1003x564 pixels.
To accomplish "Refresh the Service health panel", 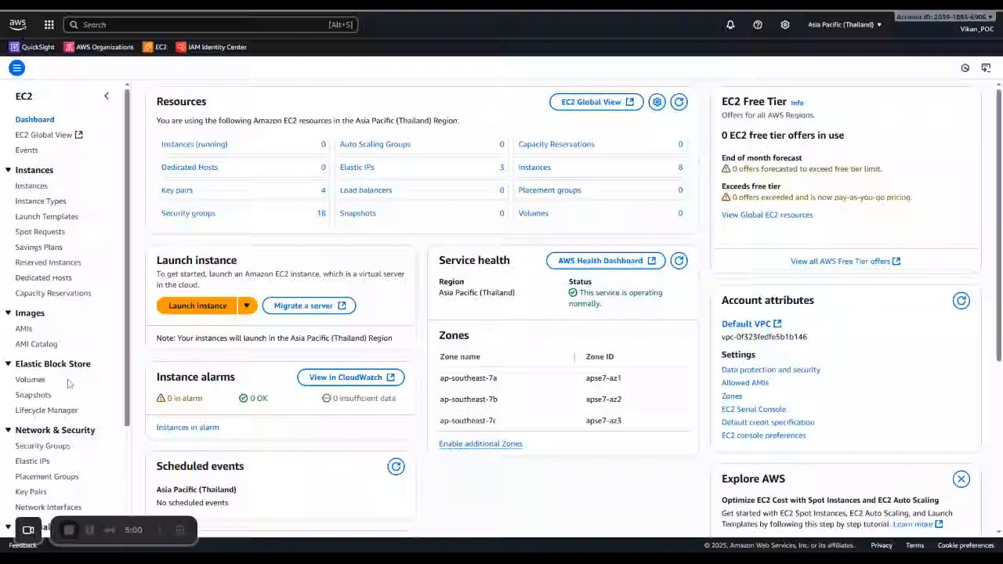I will point(679,261).
